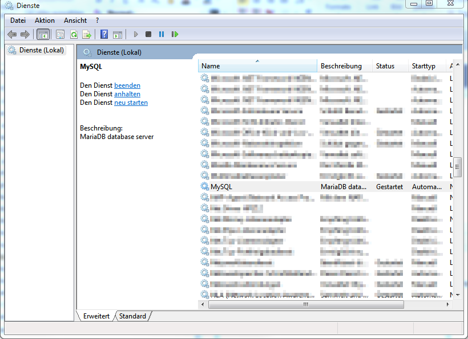Viewport: 468px width, 339px height.
Task: Open Help using the blue question mark icon
Action: pyautogui.click(x=104, y=34)
